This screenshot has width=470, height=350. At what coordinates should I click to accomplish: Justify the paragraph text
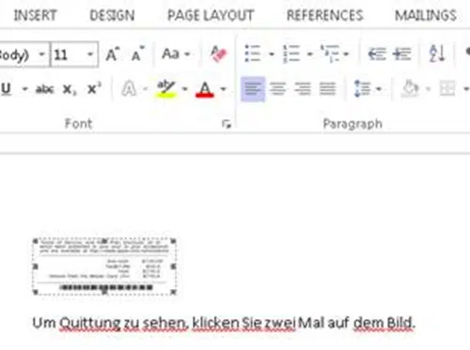[328, 89]
